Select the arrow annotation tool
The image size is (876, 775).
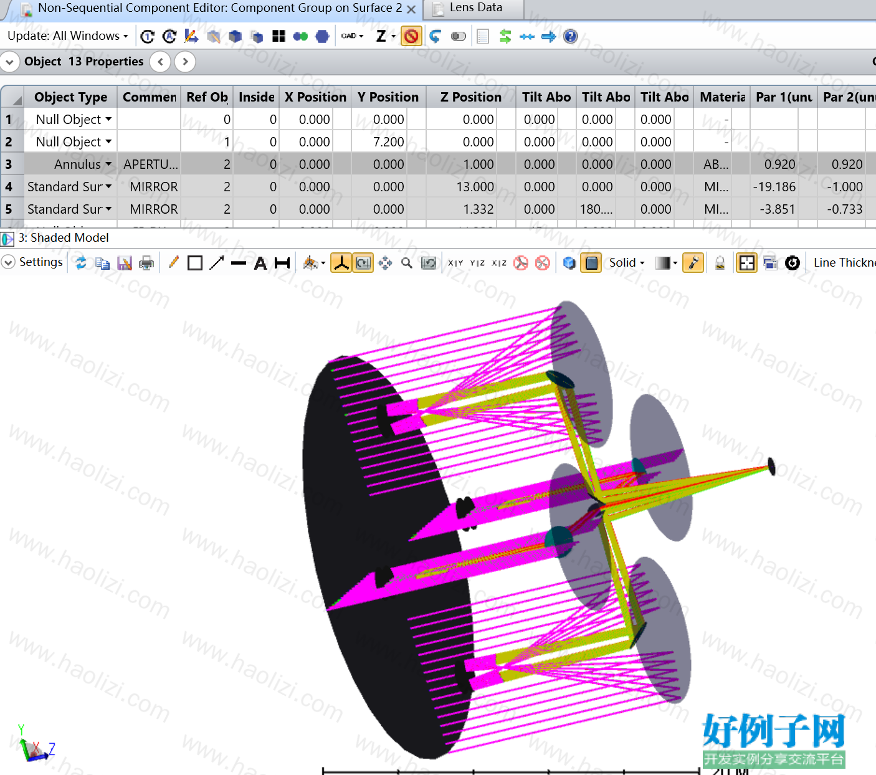pyautogui.click(x=217, y=263)
